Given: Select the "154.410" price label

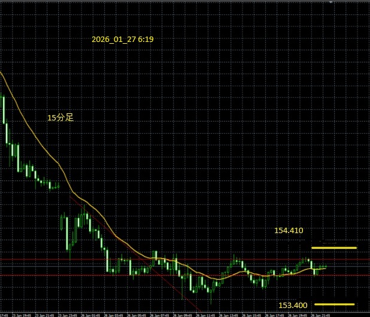Looking at the screenshot, I should pyautogui.click(x=289, y=230).
